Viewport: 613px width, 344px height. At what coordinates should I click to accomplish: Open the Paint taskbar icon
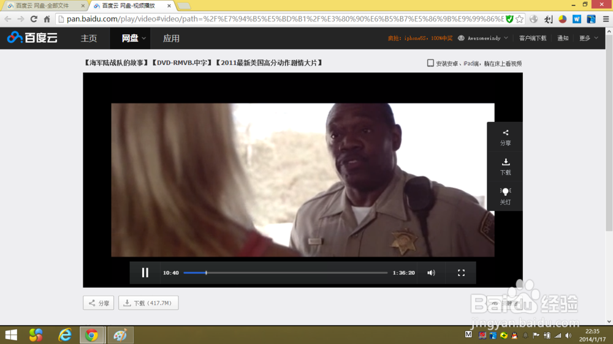120,335
